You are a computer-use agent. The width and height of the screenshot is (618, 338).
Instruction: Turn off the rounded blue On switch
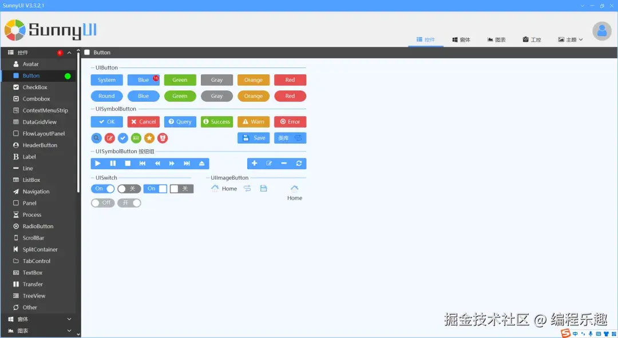coord(103,189)
